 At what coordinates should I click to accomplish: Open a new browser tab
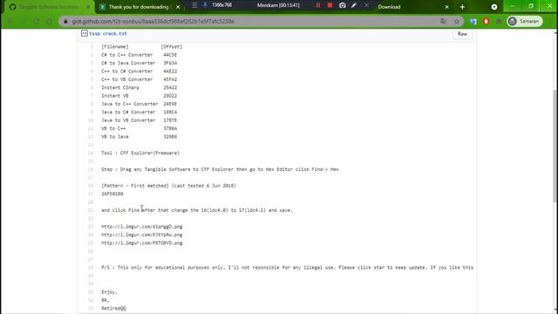click(462, 7)
